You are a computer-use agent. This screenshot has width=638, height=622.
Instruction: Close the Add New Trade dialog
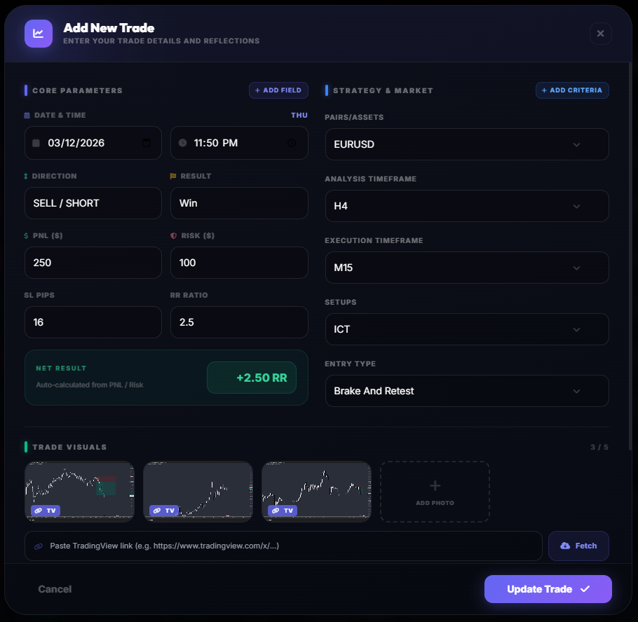pyautogui.click(x=600, y=34)
